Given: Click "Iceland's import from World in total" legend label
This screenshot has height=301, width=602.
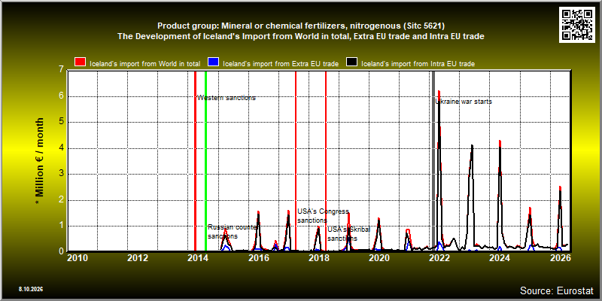Looking at the screenshot, I should [144, 64].
